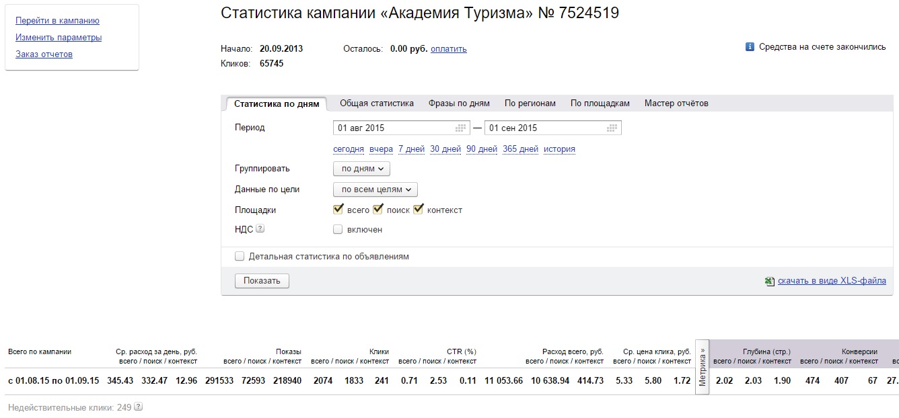Open the end date calendar picker
The height and width of the screenshot is (418, 899).
coord(612,128)
